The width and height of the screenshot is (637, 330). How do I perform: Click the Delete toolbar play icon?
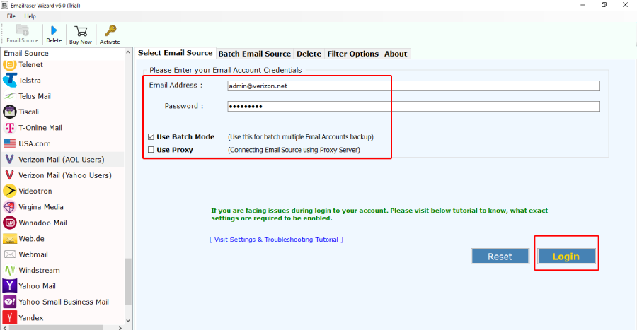click(x=54, y=30)
